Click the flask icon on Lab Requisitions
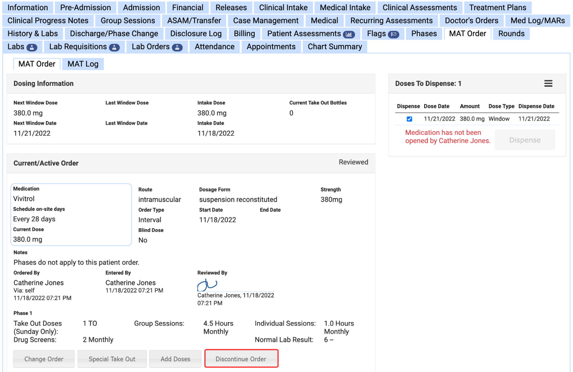573x372 pixels. (x=114, y=47)
